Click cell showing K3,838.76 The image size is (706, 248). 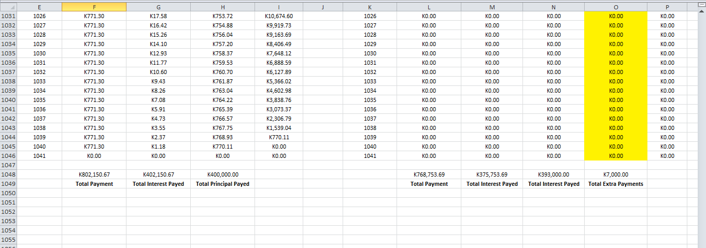(x=279, y=100)
